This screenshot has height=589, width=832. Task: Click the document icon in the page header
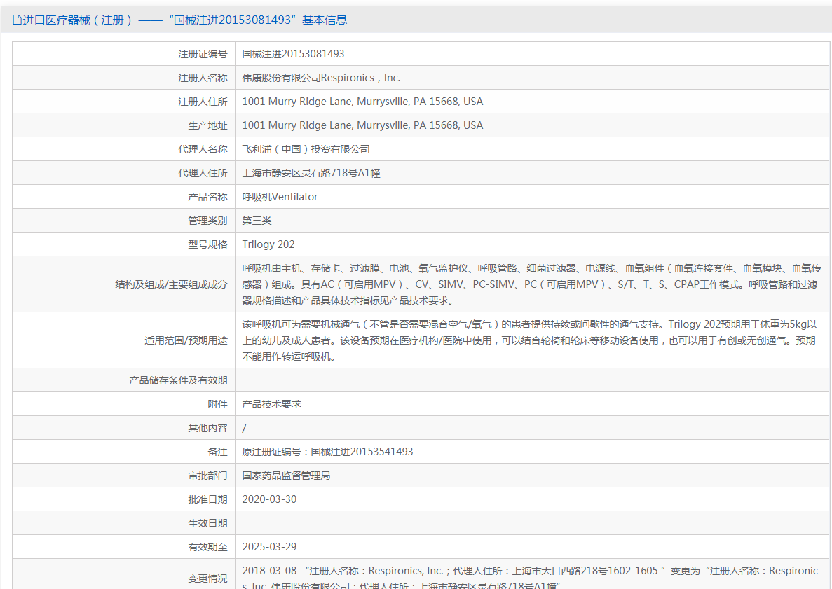tap(17, 20)
